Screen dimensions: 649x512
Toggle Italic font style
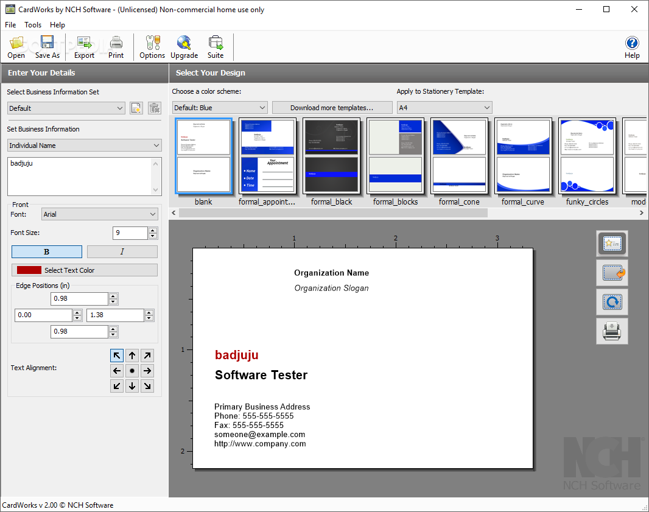122,251
